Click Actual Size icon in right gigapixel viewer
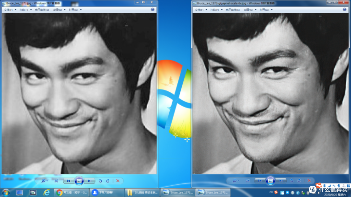This screenshot has width=351, height=197. click(247, 181)
